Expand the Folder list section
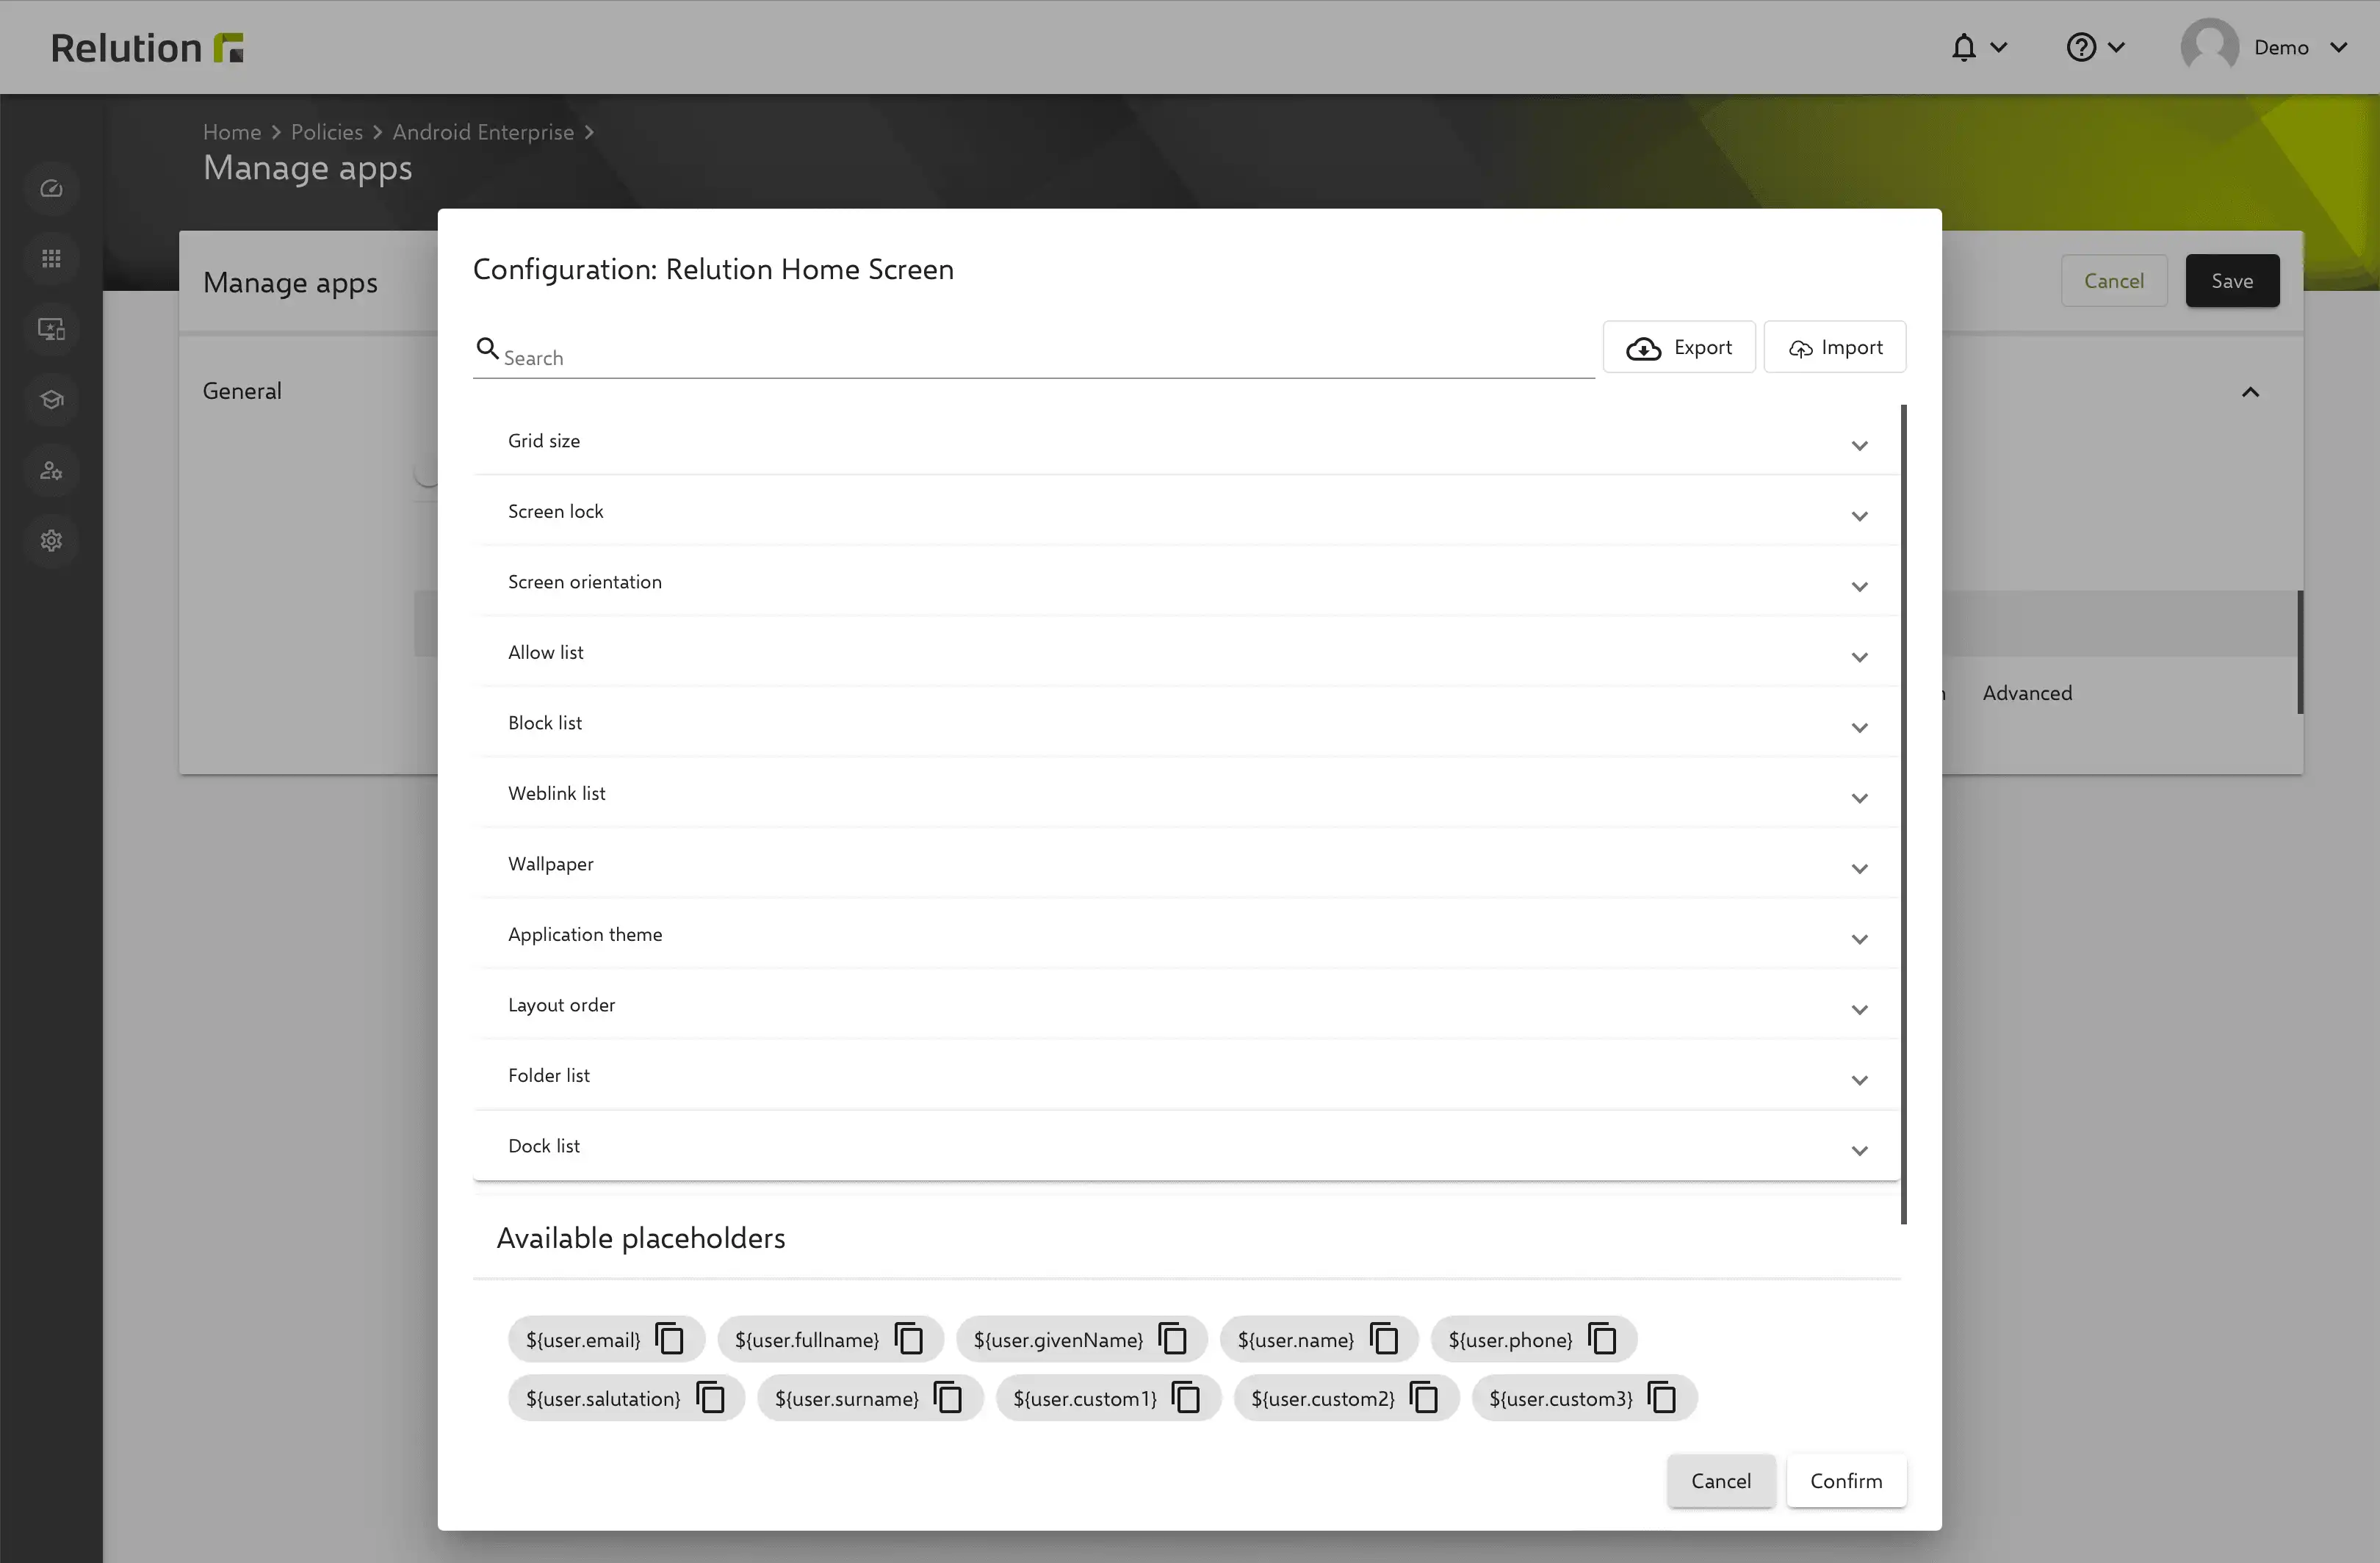 pyautogui.click(x=1186, y=1075)
